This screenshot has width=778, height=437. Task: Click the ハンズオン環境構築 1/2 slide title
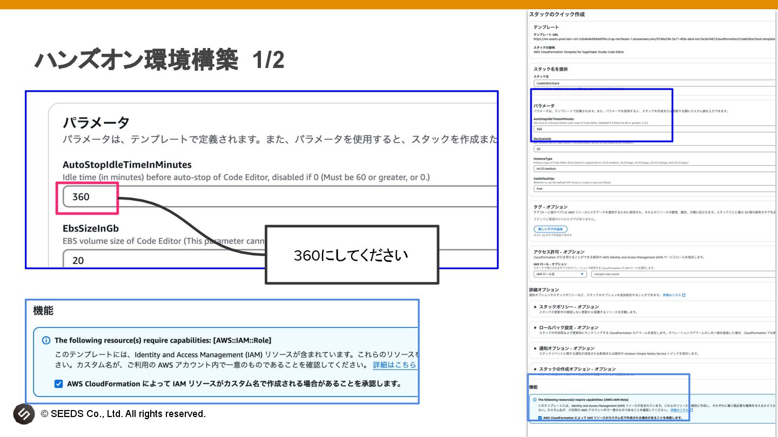coord(159,59)
